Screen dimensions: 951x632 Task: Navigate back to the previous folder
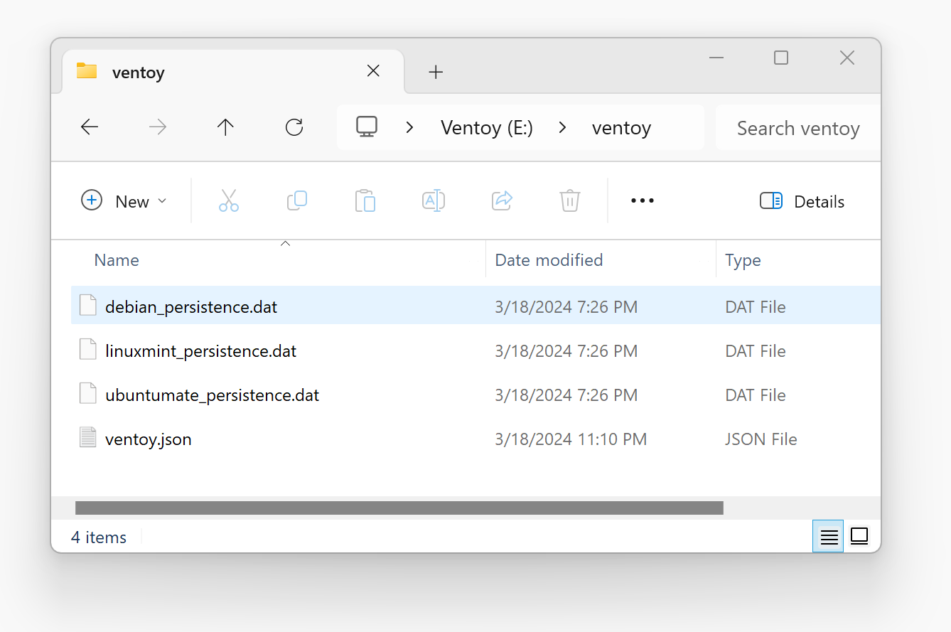(x=89, y=127)
